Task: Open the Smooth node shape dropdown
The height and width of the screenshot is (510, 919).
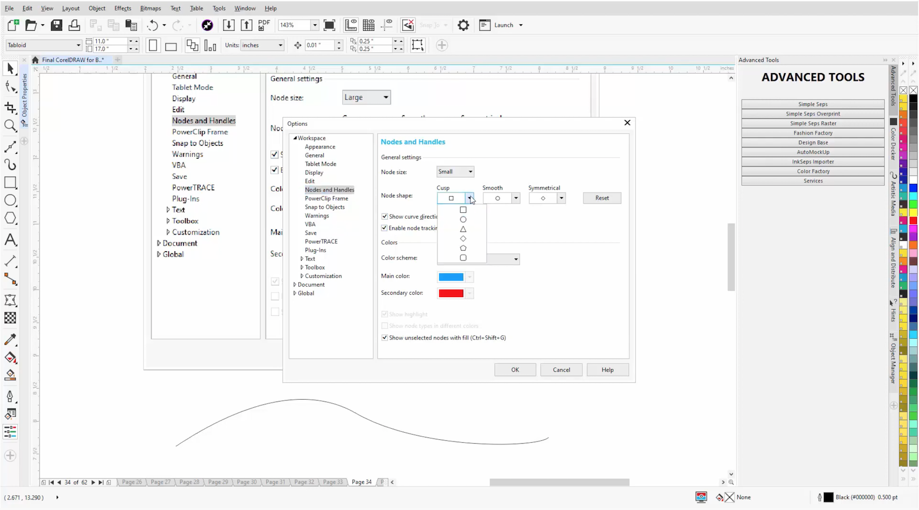Action: pyautogui.click(x=515, y=198)
